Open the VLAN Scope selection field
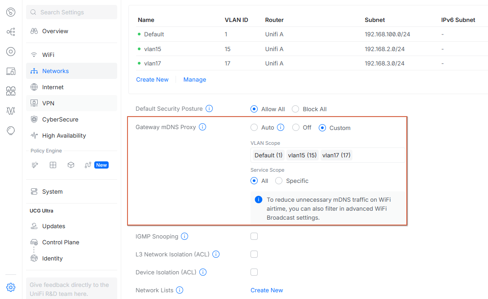The height and width of the screenshot is (299, 488). [328, 155]
